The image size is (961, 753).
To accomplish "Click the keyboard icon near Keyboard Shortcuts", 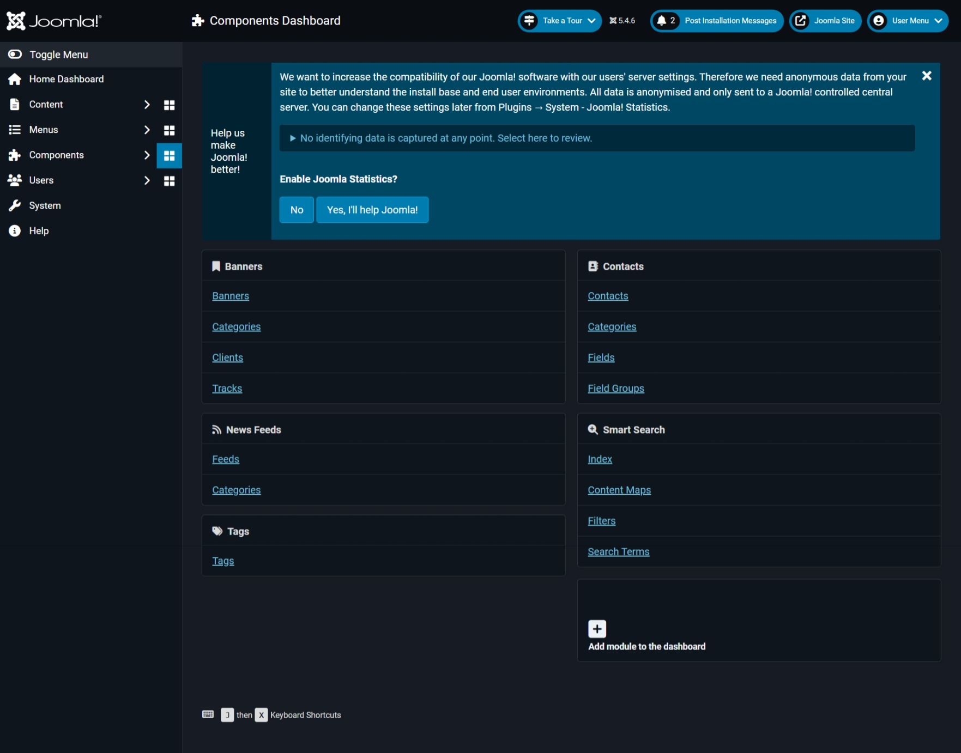I will click(208, 715).
